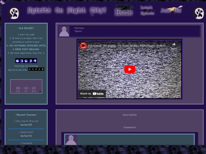
Task: Click the ~Recent Fourms~ heading
Action: click(x=26, y=115)
